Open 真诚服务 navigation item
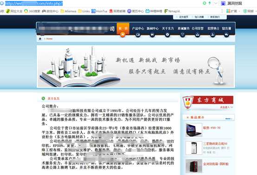The image size is (257, 175). [184, 28]
